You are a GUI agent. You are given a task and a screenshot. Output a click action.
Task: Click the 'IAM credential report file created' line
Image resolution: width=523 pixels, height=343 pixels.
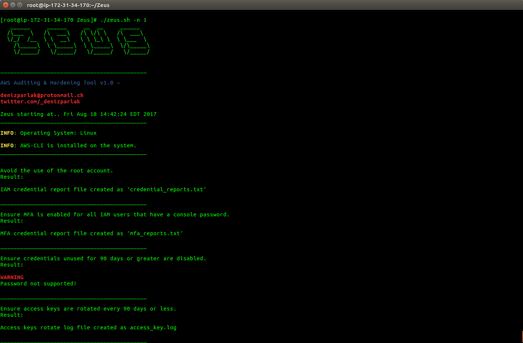103,189
